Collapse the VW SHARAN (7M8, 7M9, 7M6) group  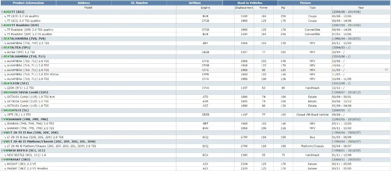pos(2,119)
